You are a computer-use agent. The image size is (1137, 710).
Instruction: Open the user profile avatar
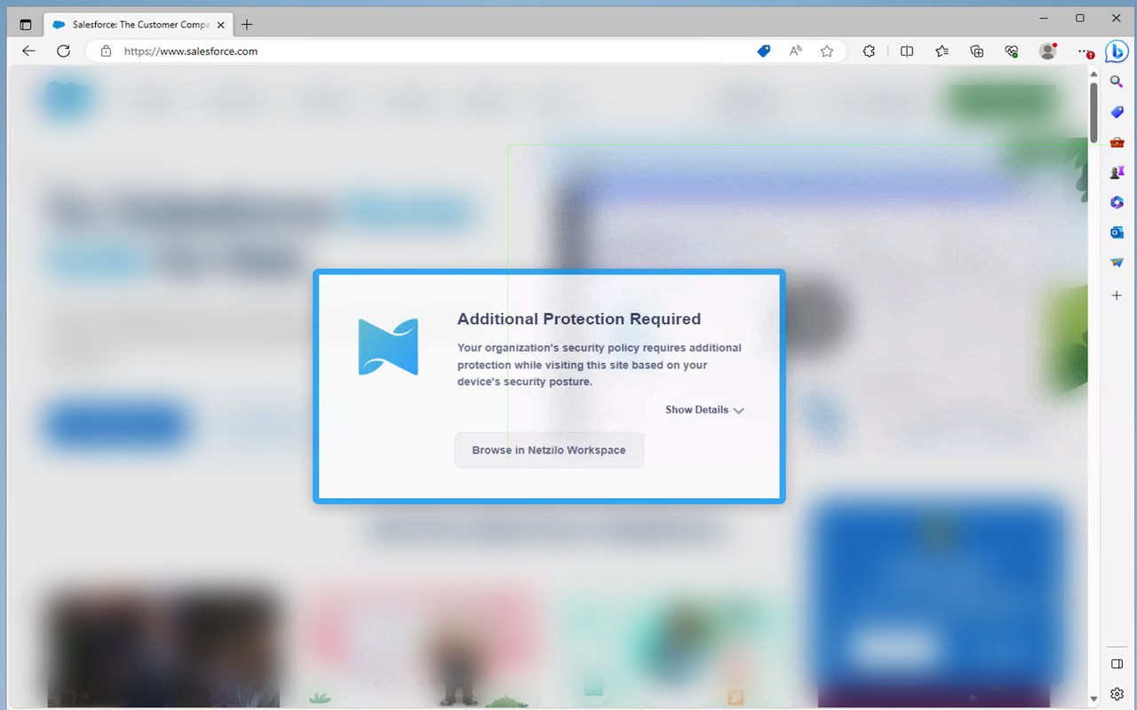(1047, 51)
